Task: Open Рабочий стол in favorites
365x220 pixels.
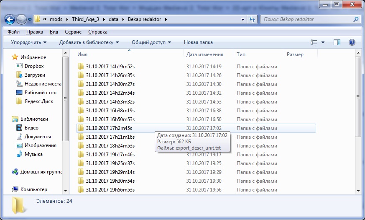Action: (x=40, y=93)
